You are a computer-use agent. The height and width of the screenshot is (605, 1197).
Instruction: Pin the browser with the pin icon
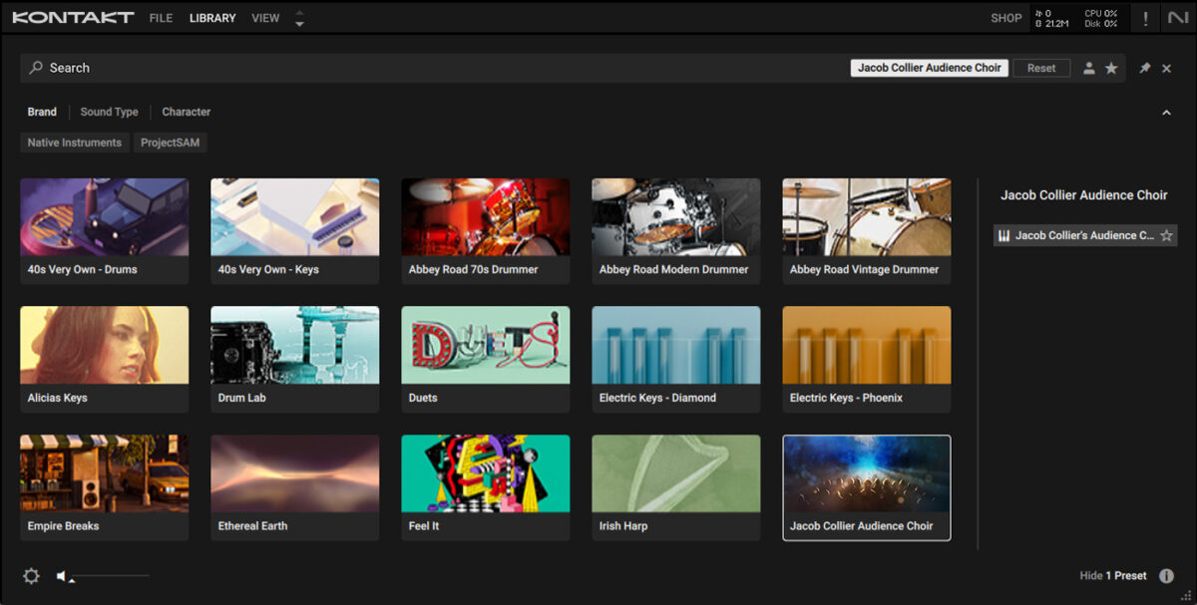(1145, 68)
